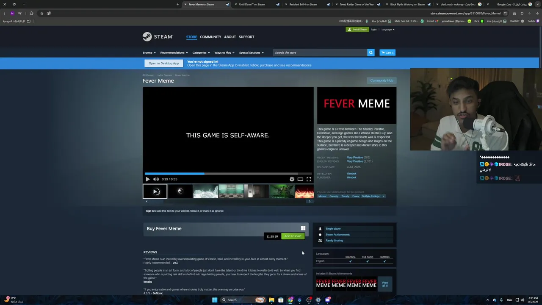The width and height of the screenshot is (542, 305).
Task: Click the Parody tag
Action: 345,196
